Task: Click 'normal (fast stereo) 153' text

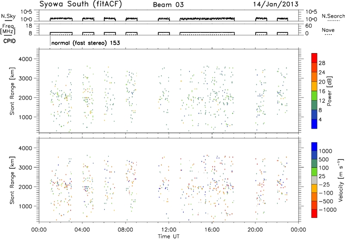Action: click(85, 43)
